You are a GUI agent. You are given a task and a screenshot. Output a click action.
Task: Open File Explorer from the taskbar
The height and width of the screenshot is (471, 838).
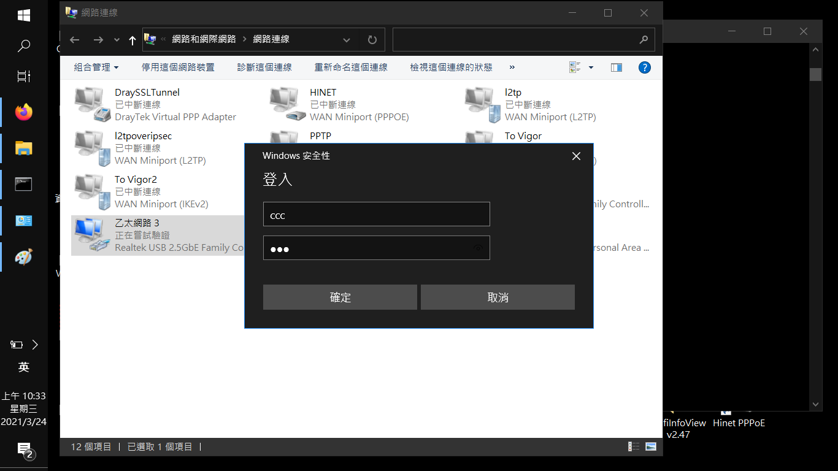pyautogui.click(x=24, y=148)
